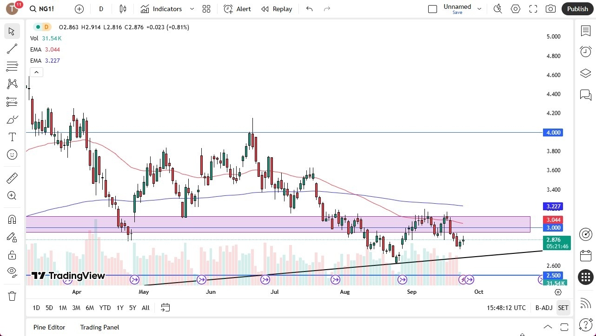
Task: Select the Trend Line tool
Action: coord(12,49)
